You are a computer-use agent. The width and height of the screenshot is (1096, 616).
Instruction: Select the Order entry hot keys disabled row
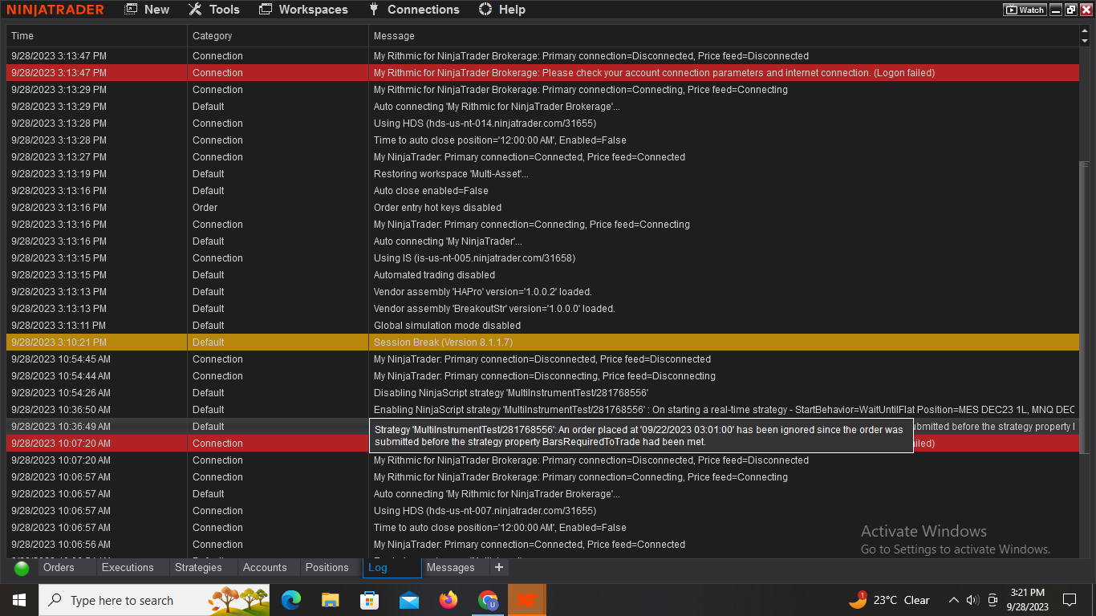tap(542, 208)
